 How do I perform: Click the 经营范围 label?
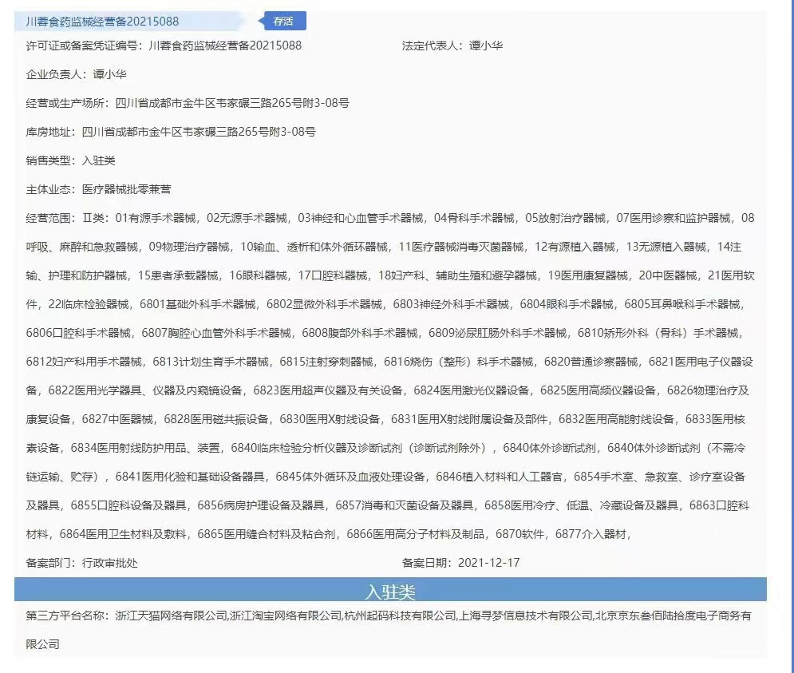[50, 219]
